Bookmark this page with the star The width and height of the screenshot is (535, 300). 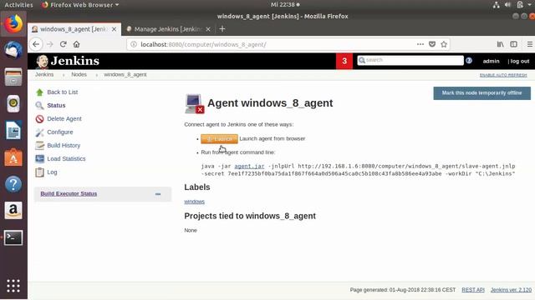coord(444,44)
